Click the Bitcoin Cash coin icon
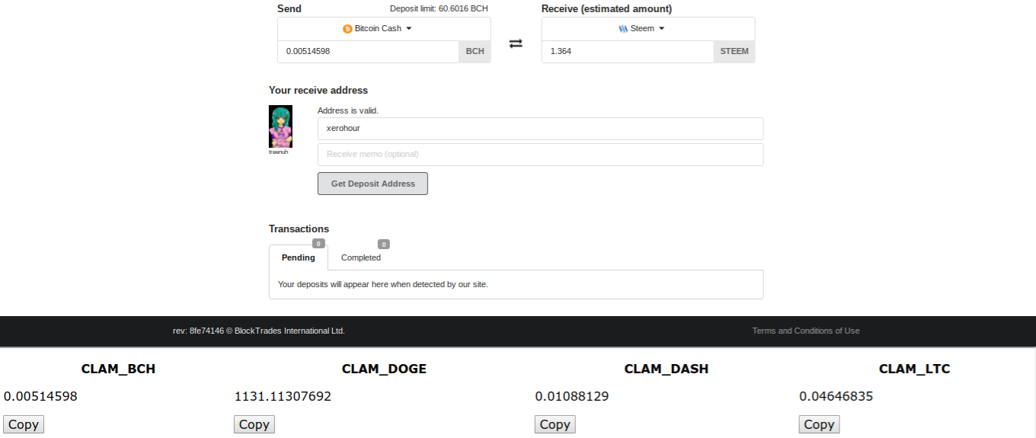The height and width of the screenshot is (438, 1036). [x=347, y=29]
